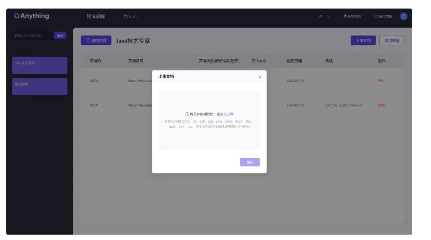Click the QAnything logo
This screenshot has width=431, height=240.
tap(31, 16)
